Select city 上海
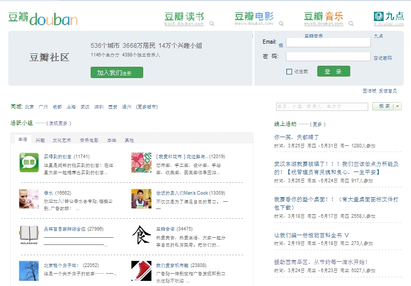 [x=71, y=107]
